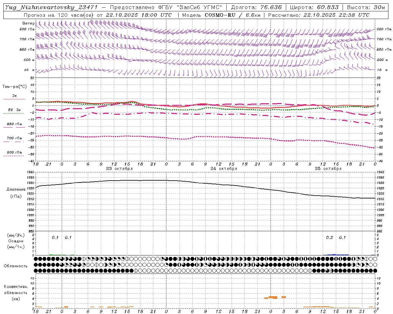393x314 pixels.
Task: Click the 'Тем-ра(°C)' temperature axis label
Action: (x=14, y=87)
